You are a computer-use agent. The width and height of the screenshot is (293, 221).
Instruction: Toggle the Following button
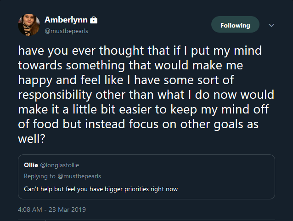tap(235, 24)
